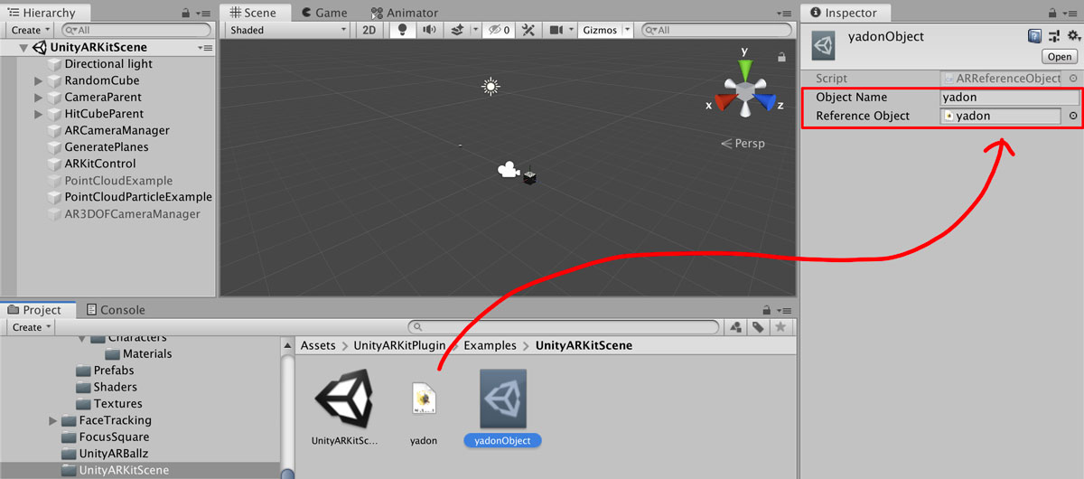Open Hierarchy panel options menu
Screen dimensions: 1084x479
203,14
